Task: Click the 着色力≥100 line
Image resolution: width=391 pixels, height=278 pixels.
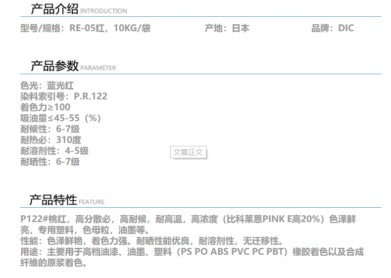Action: click(x=45, y=107)
